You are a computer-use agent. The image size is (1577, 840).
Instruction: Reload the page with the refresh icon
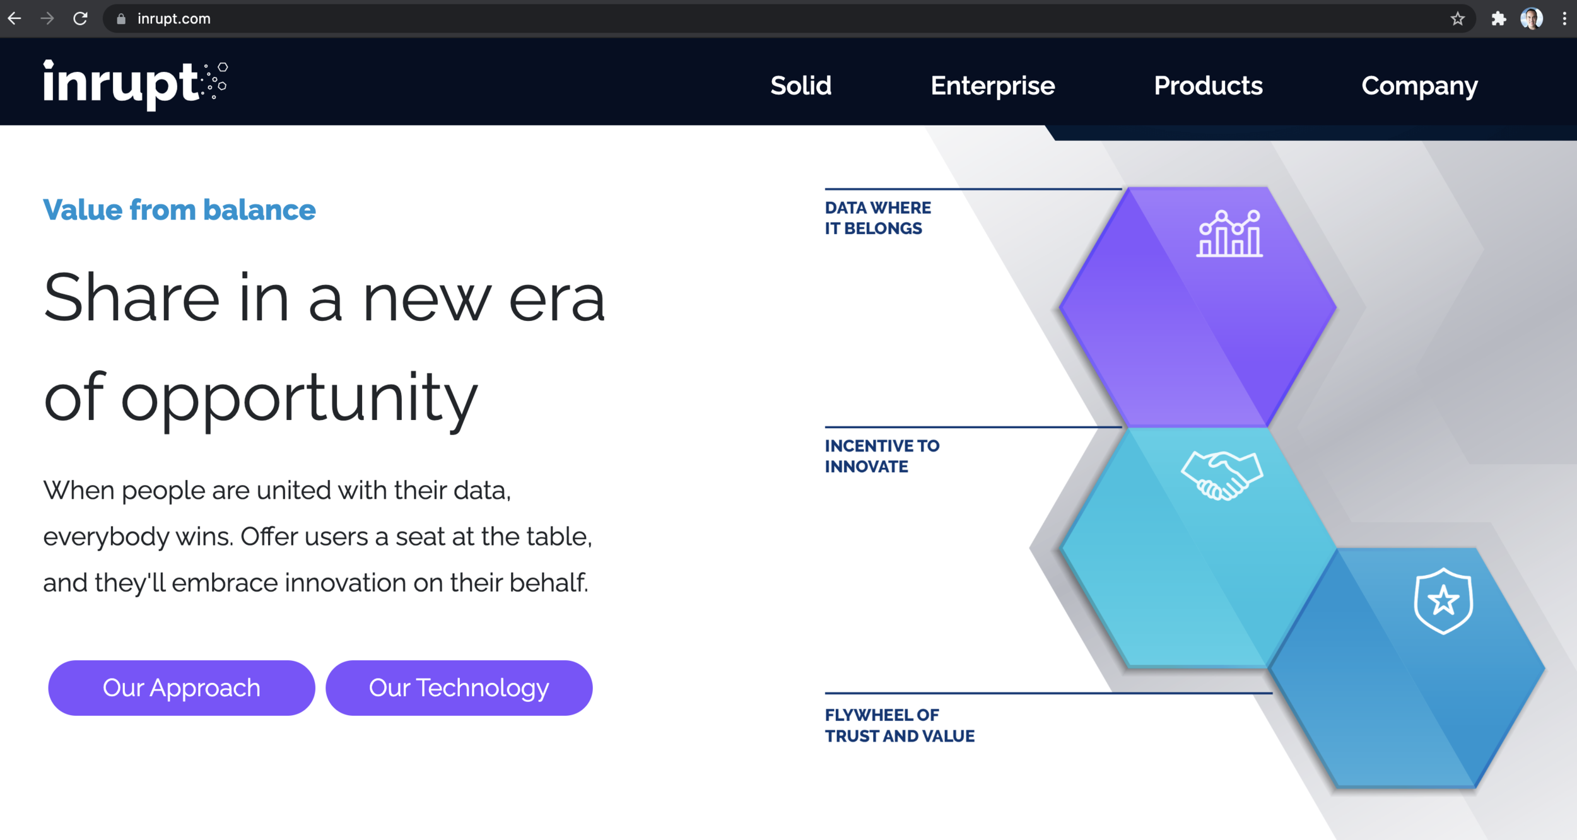(80, 19)
